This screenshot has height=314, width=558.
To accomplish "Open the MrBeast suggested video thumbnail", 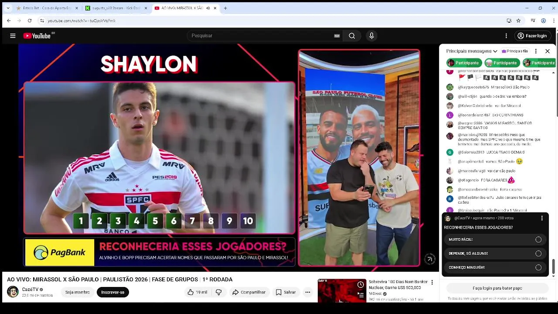I will click(342, 290).
